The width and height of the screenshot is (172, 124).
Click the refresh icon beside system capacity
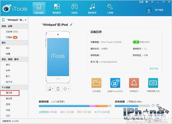[153, 106]
